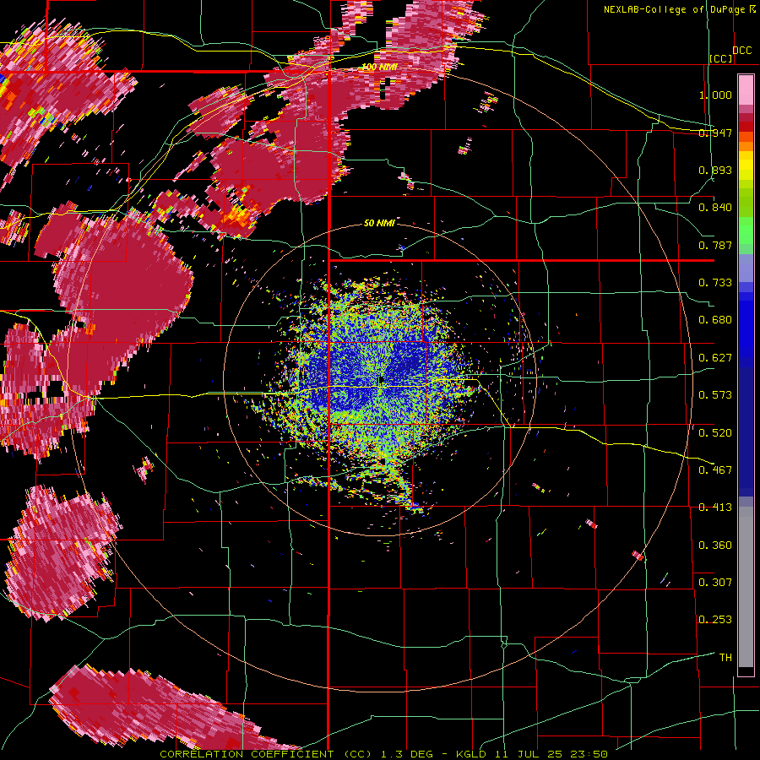760x760 pixels.
Task: Click the 0.947 scale value
Action: coord(715,133)
